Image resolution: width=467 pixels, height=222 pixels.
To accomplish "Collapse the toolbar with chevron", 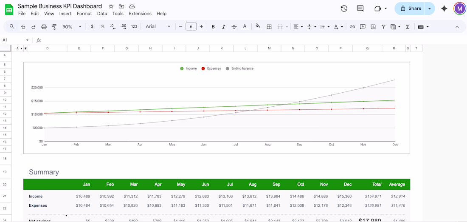I will (x=457, y=26).
